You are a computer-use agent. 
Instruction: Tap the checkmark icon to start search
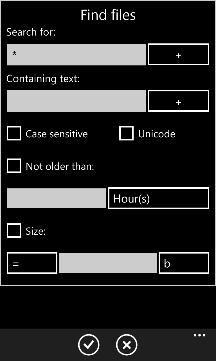coord(89,345)
